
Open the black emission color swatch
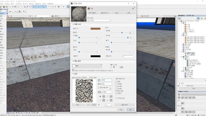(96, 56)
